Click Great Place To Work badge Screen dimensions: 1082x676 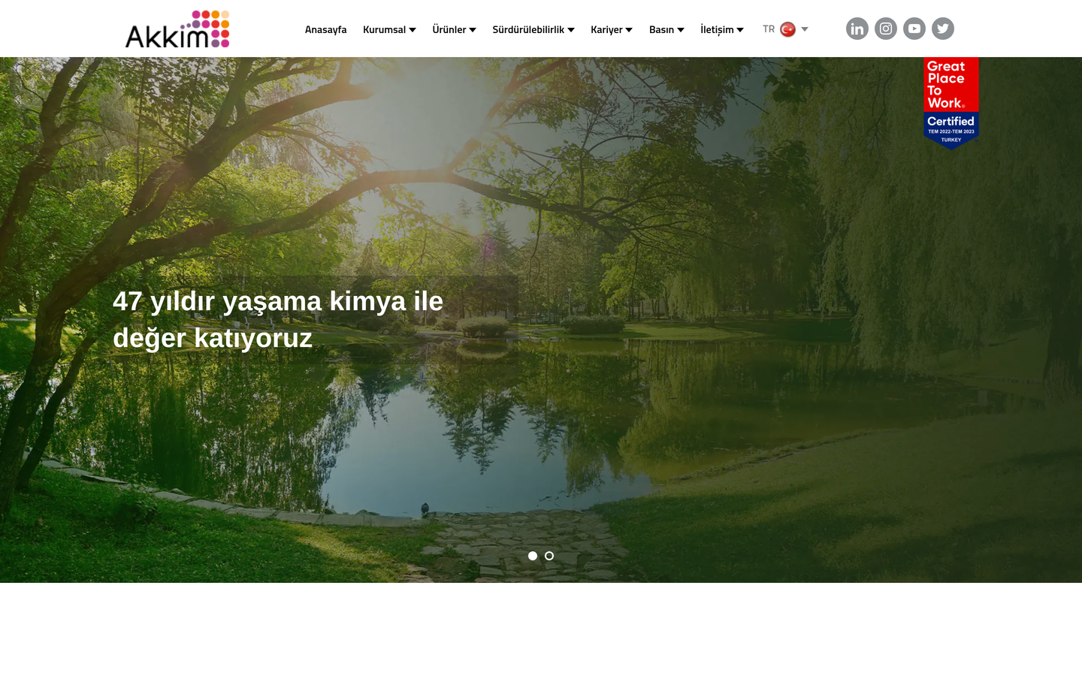click(951, 103)
